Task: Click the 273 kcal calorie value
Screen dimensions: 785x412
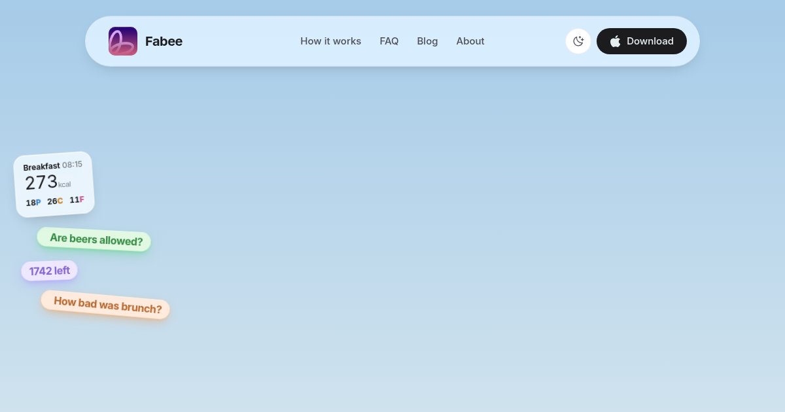Action: point(41,182)
